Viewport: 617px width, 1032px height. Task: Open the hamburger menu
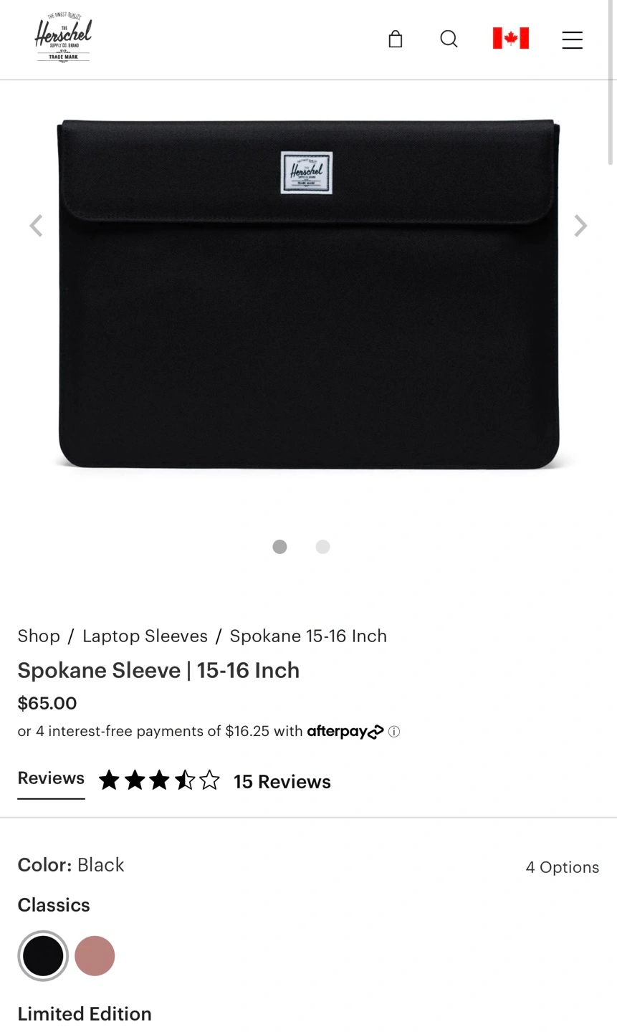coord(572,39)
